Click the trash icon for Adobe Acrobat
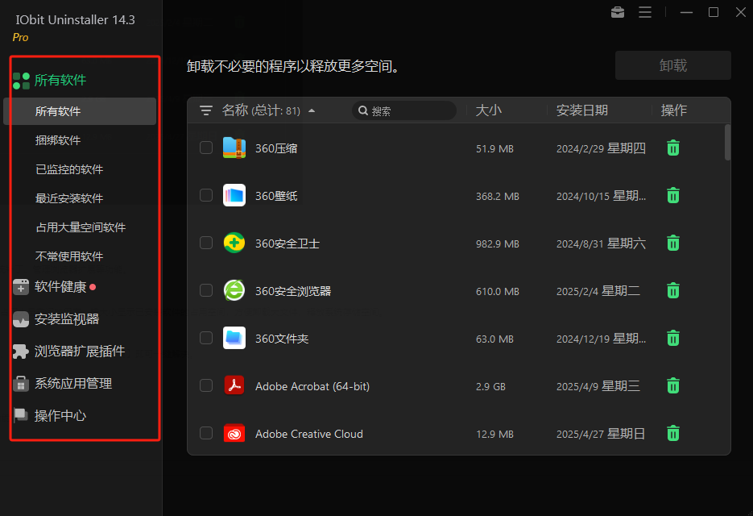The width and height of the screenshot is (753, 516). pyautogui.click(x=673, y=386)
